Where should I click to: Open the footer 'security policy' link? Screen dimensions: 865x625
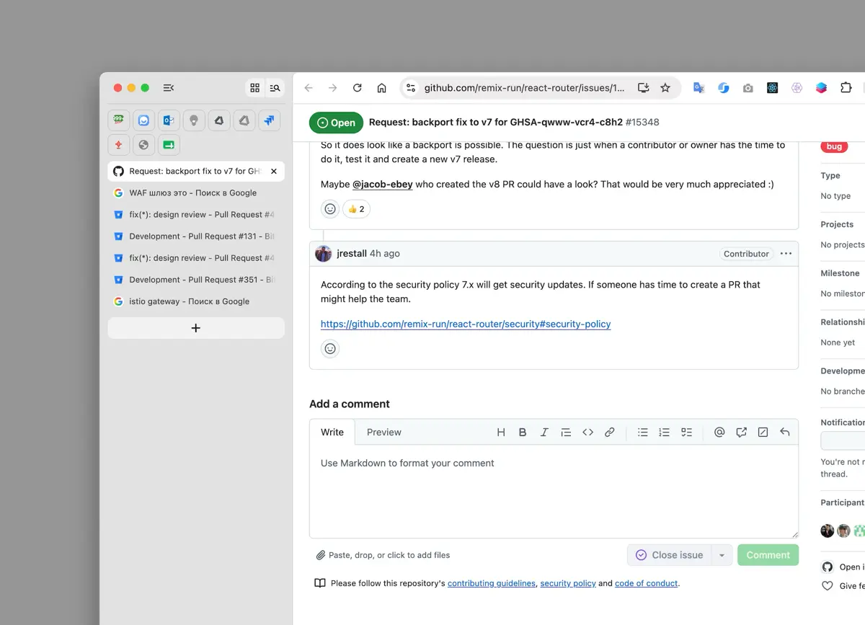point(568,583)
